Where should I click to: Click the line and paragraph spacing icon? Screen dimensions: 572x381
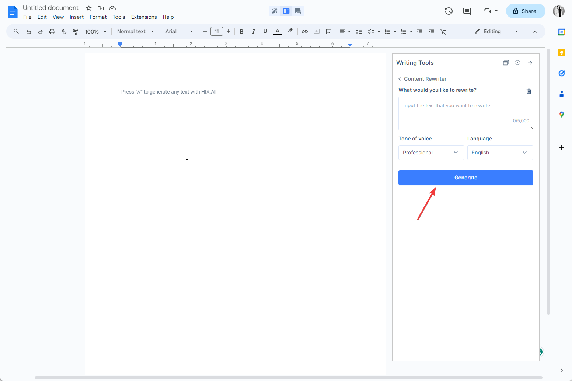pos(359,32)
